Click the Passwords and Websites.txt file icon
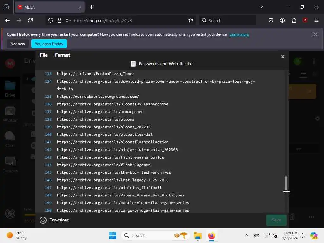The width and height of the screenshot is (324, 243). 133,64
